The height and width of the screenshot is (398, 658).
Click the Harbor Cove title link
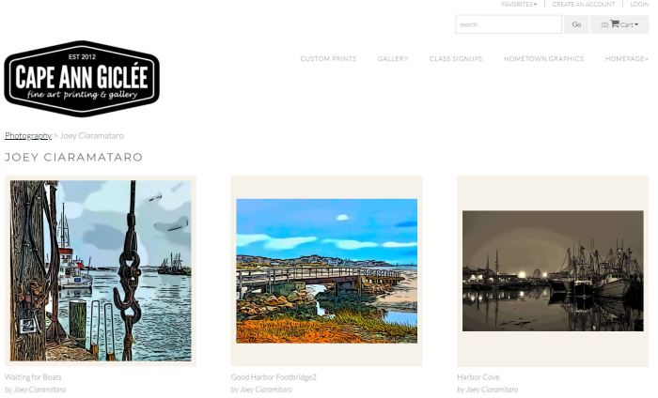(x=478, y=377)
